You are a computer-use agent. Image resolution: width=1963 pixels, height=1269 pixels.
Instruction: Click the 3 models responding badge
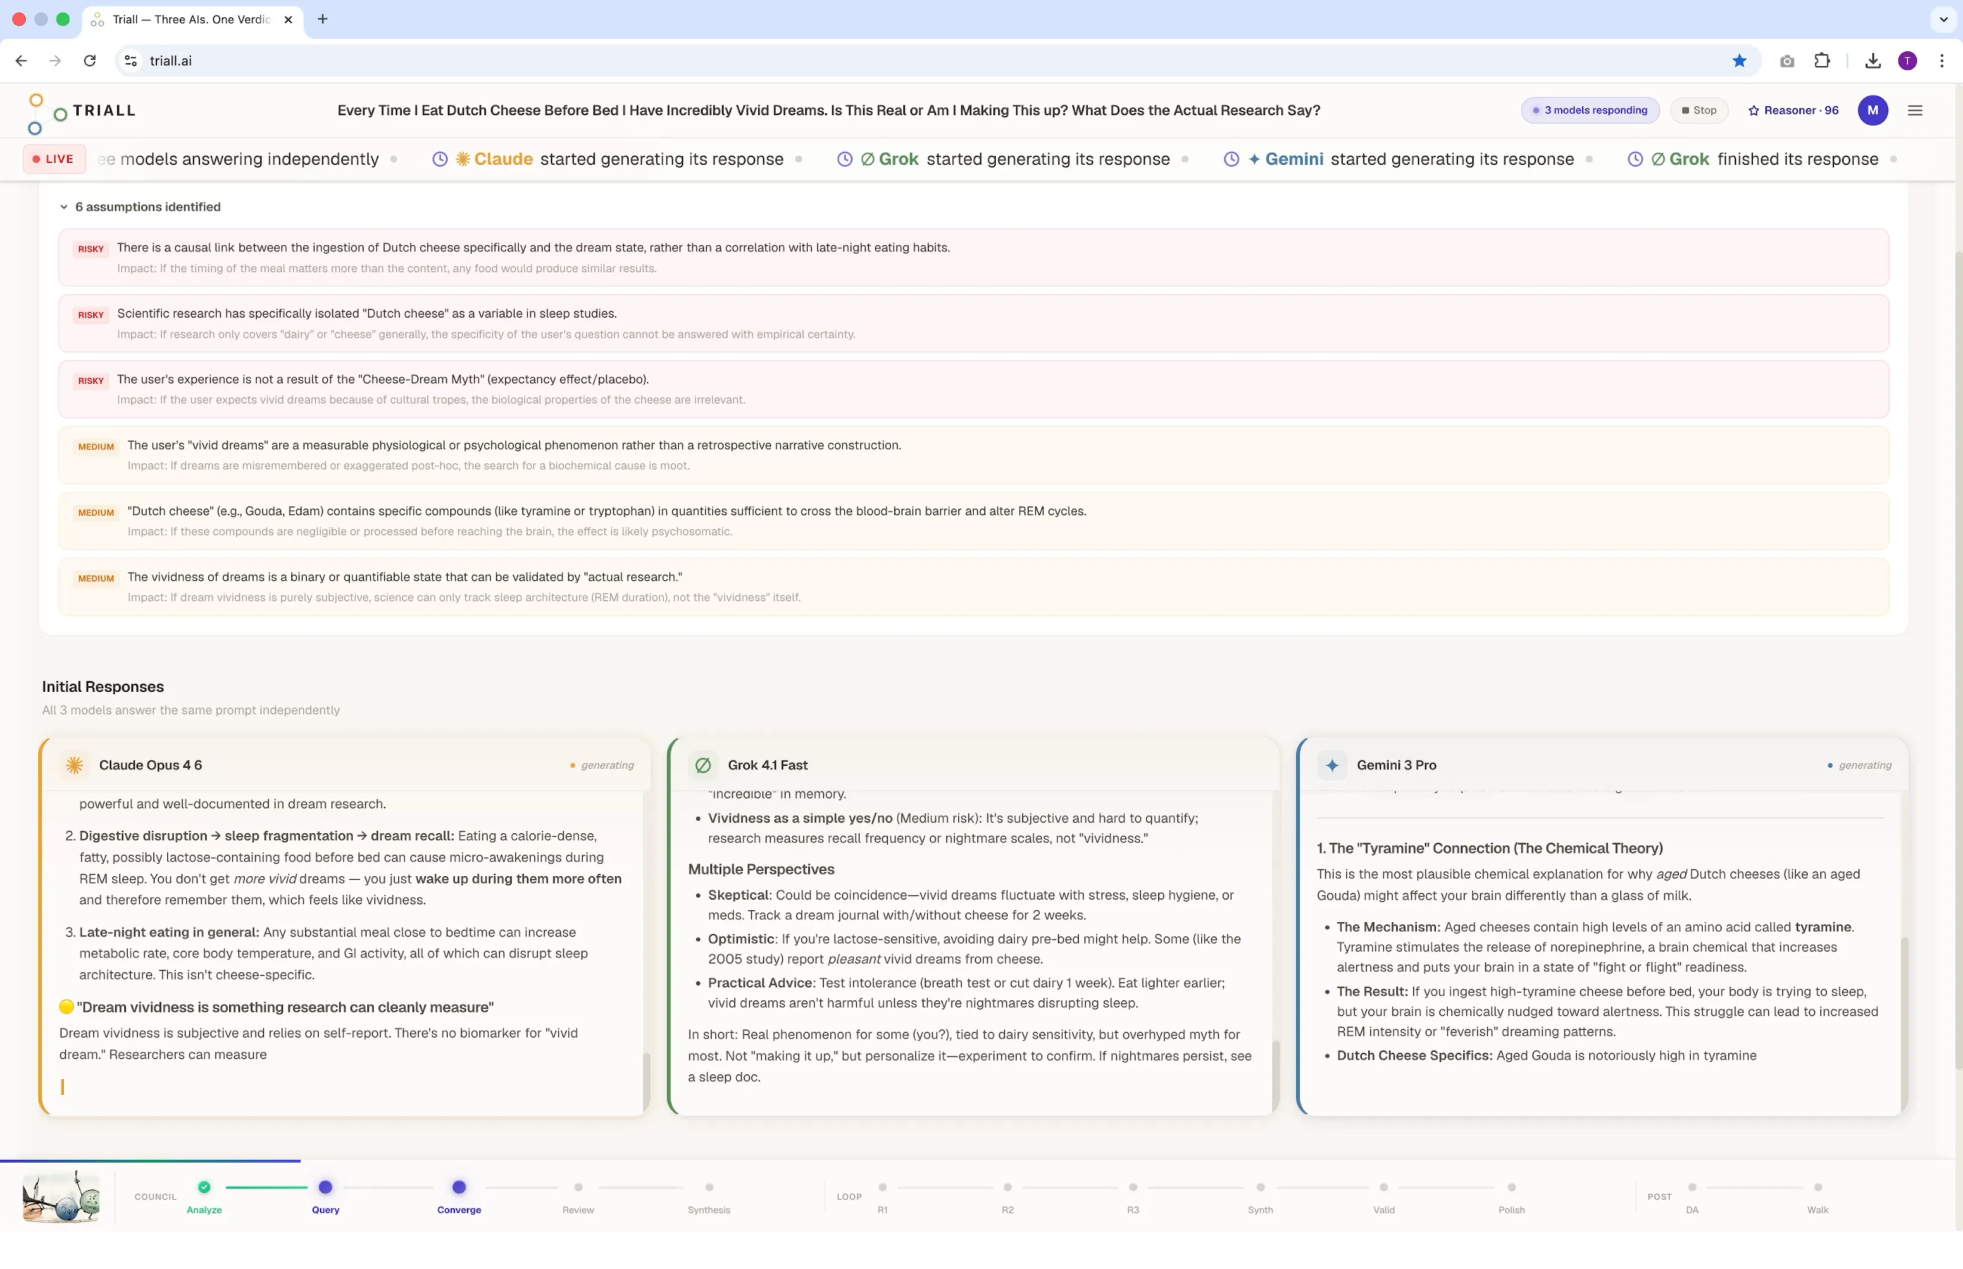[x=1590, y=110]
